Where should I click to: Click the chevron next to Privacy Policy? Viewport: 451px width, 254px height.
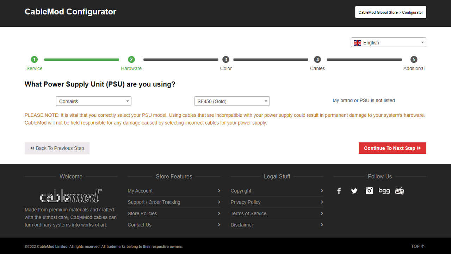click(x=322, y=202)
